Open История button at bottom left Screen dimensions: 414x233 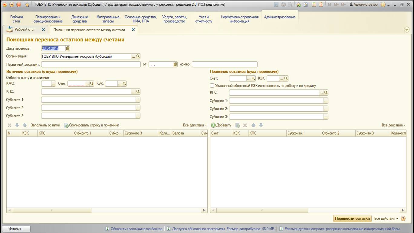(16, 229)
